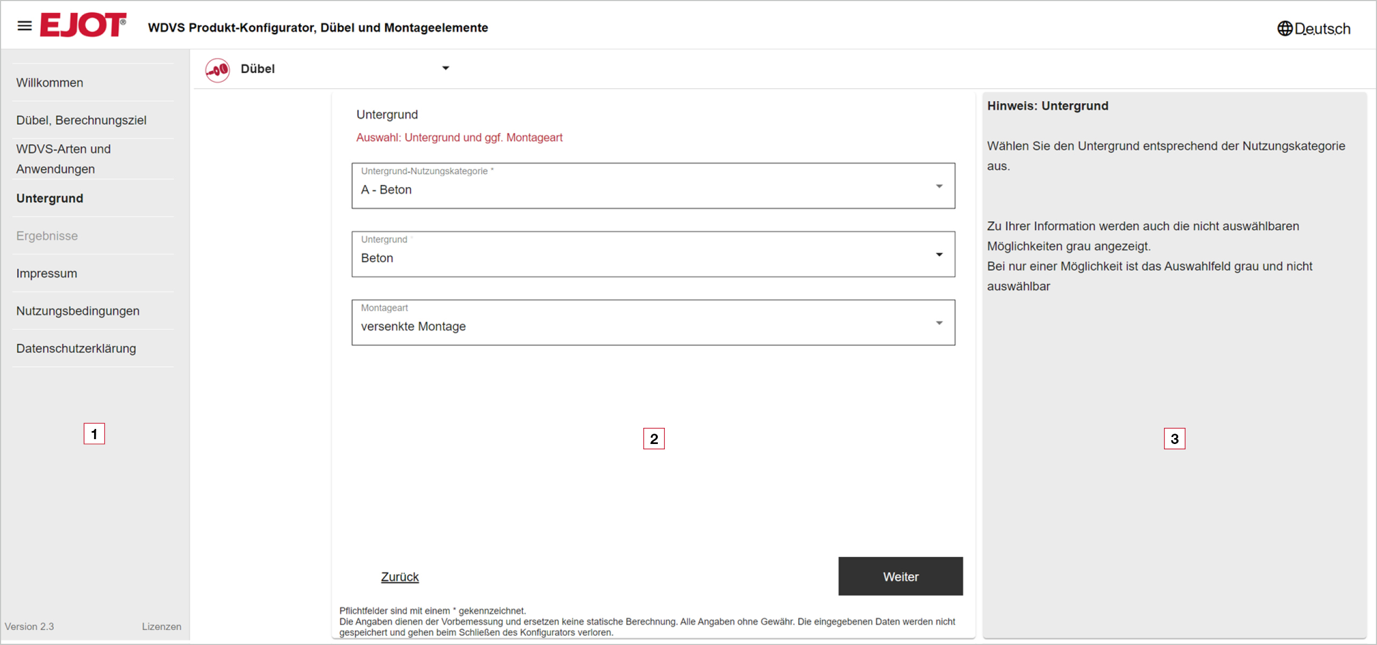
Task: Click the Version 2.3 text
Action: click(x=30, y=627)
